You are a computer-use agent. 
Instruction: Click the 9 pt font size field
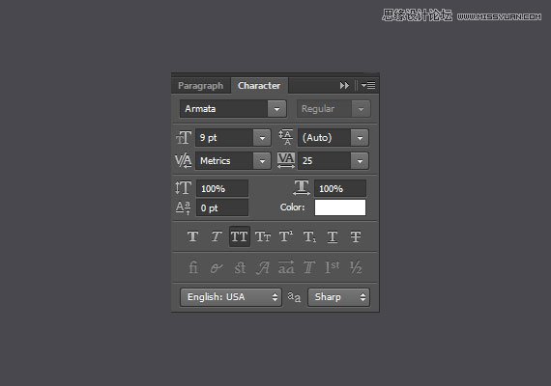224,138
